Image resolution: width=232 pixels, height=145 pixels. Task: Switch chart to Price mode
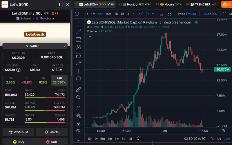[182, 14]
